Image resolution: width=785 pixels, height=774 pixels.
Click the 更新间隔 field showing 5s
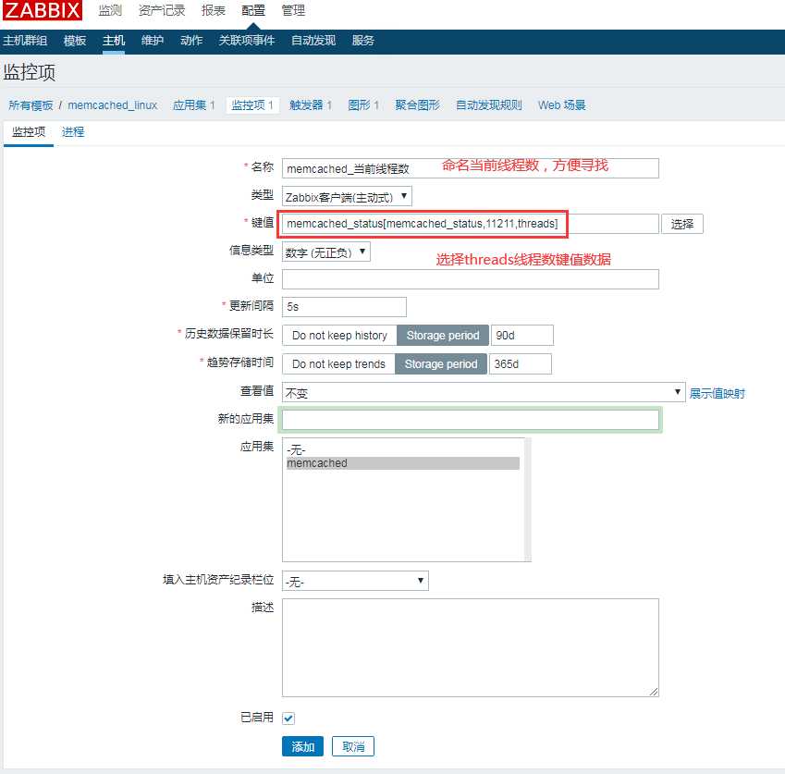click(344, 307)
